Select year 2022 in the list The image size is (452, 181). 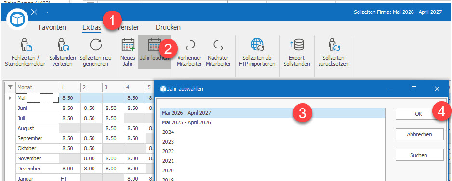(272, 151)
